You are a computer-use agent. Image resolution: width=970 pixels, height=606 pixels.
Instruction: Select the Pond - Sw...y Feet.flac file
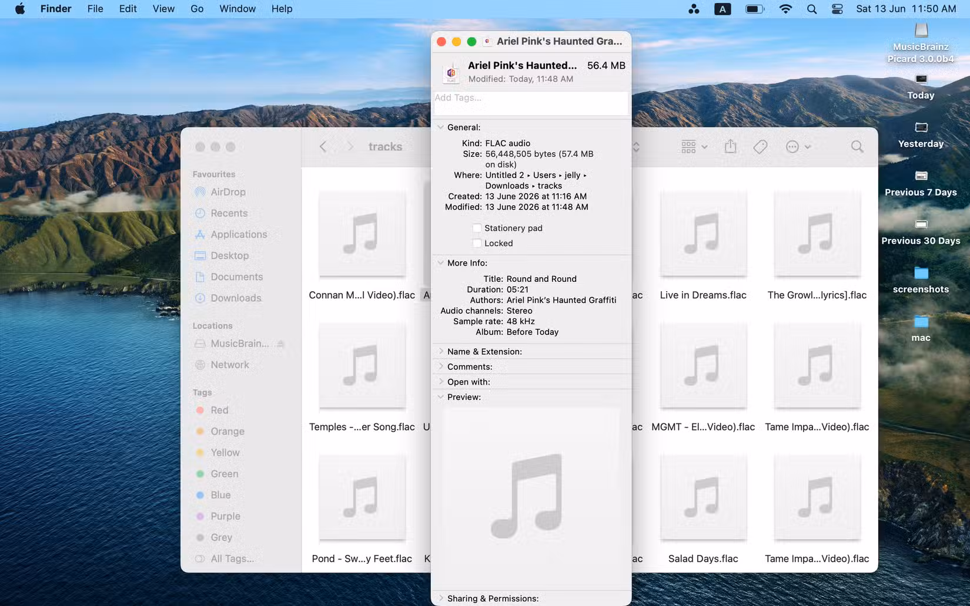[362, 509]
